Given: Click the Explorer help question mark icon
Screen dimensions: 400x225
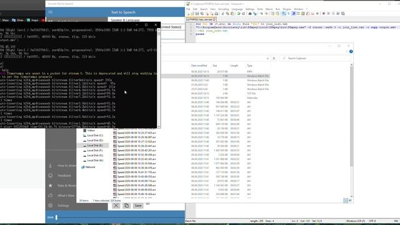Looking at the screenshot, I should (351, 51).
